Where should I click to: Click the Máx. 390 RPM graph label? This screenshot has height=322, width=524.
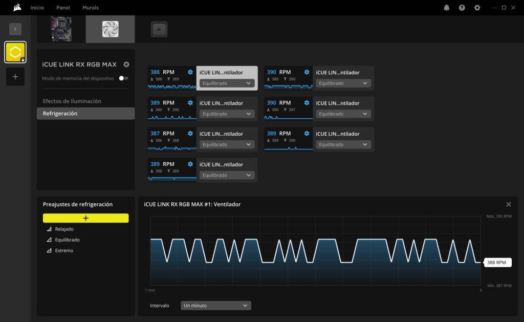click(498, 217)
